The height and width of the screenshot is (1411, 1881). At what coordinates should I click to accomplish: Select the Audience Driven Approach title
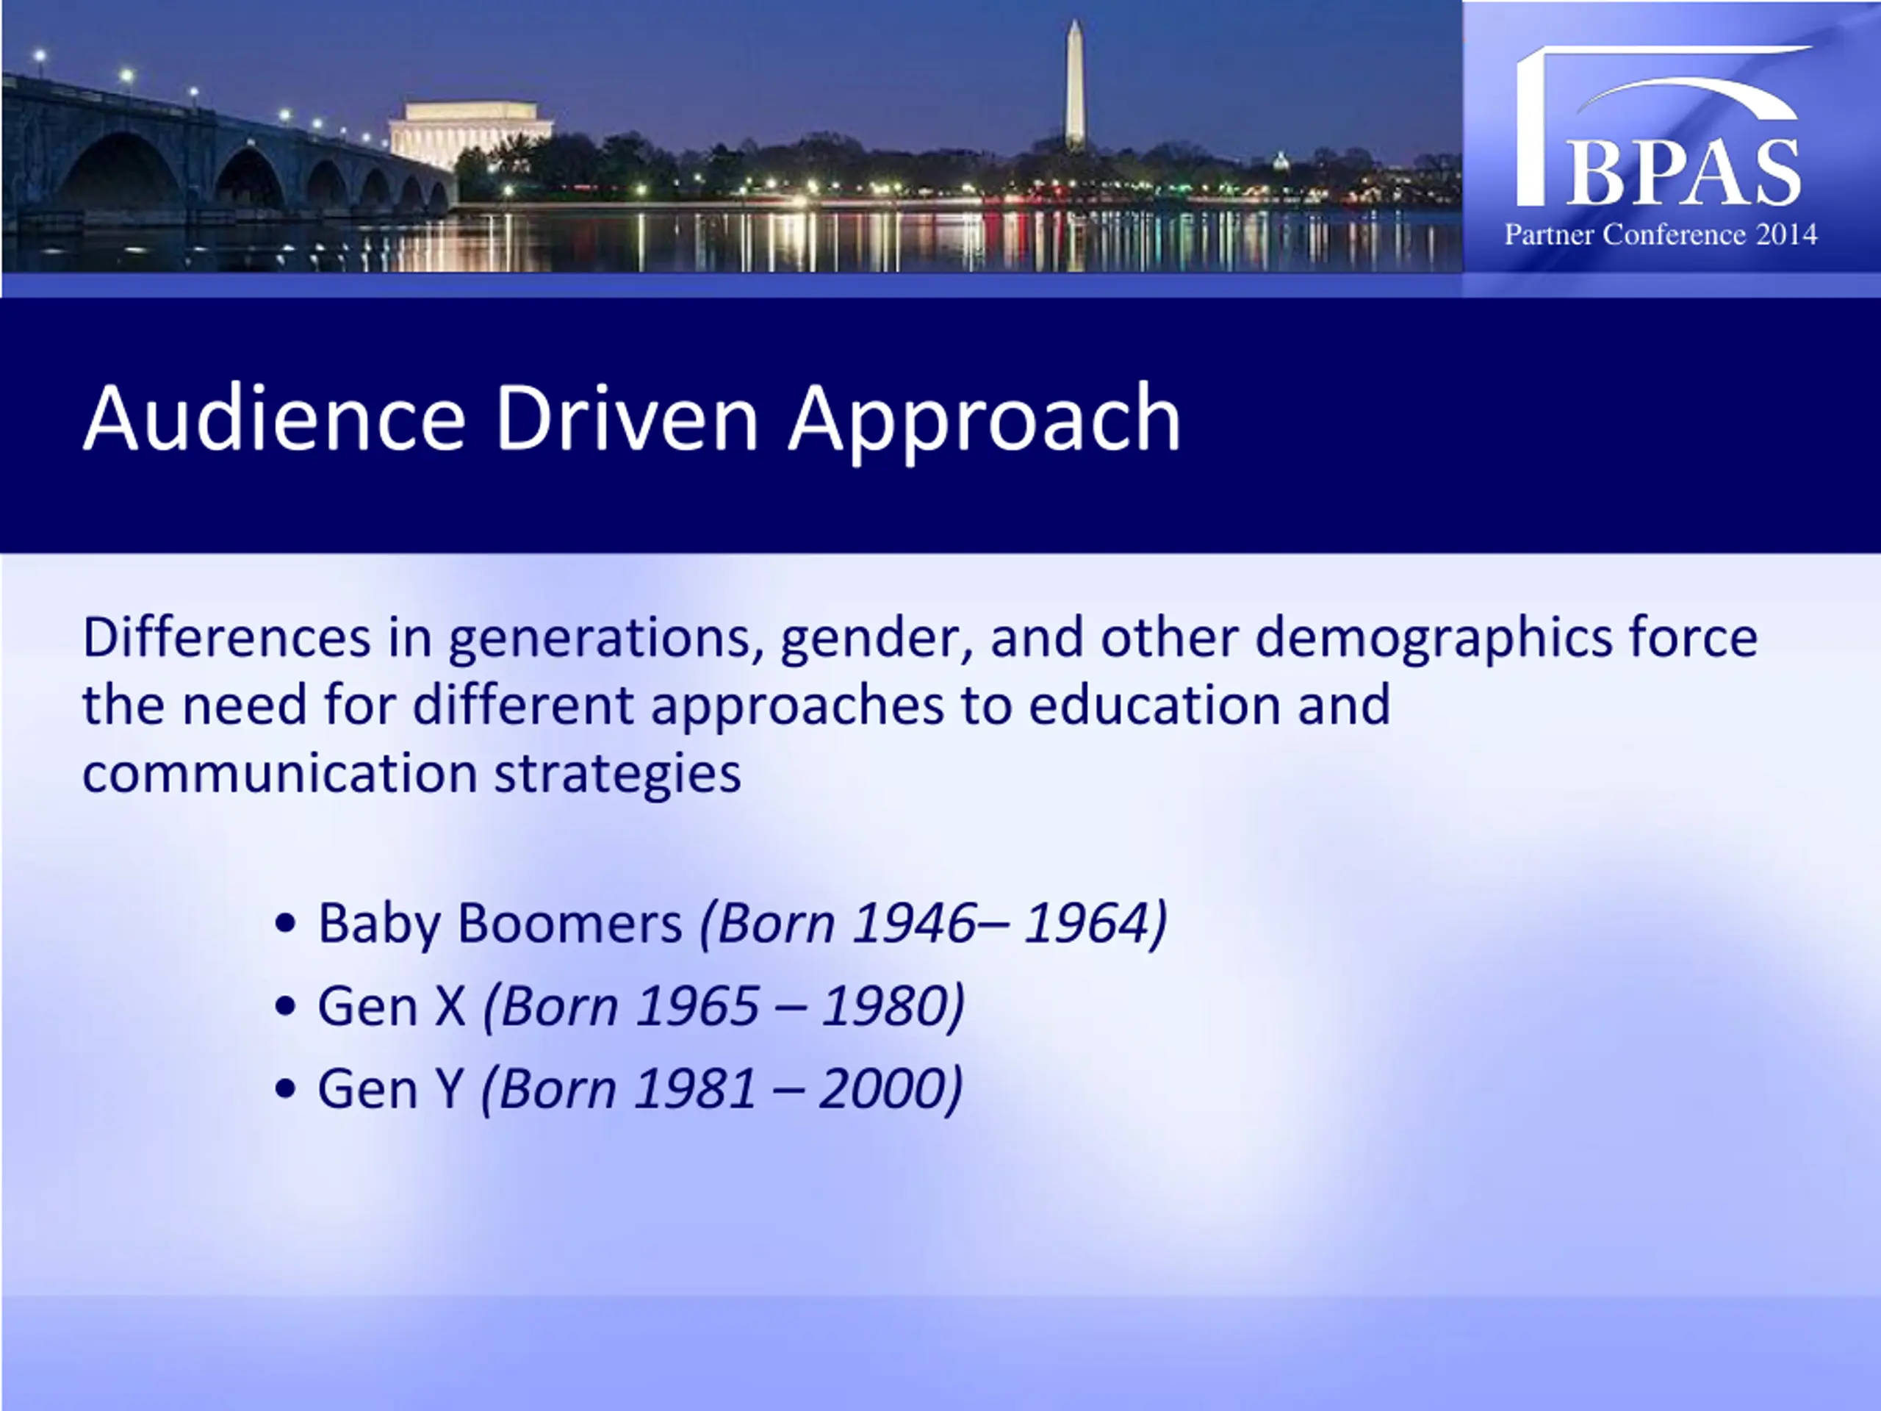(631, 417)
